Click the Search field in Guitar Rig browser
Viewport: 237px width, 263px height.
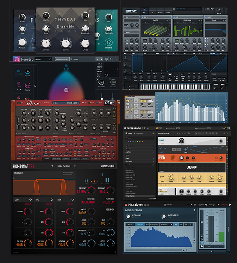(x=140, y=138)
